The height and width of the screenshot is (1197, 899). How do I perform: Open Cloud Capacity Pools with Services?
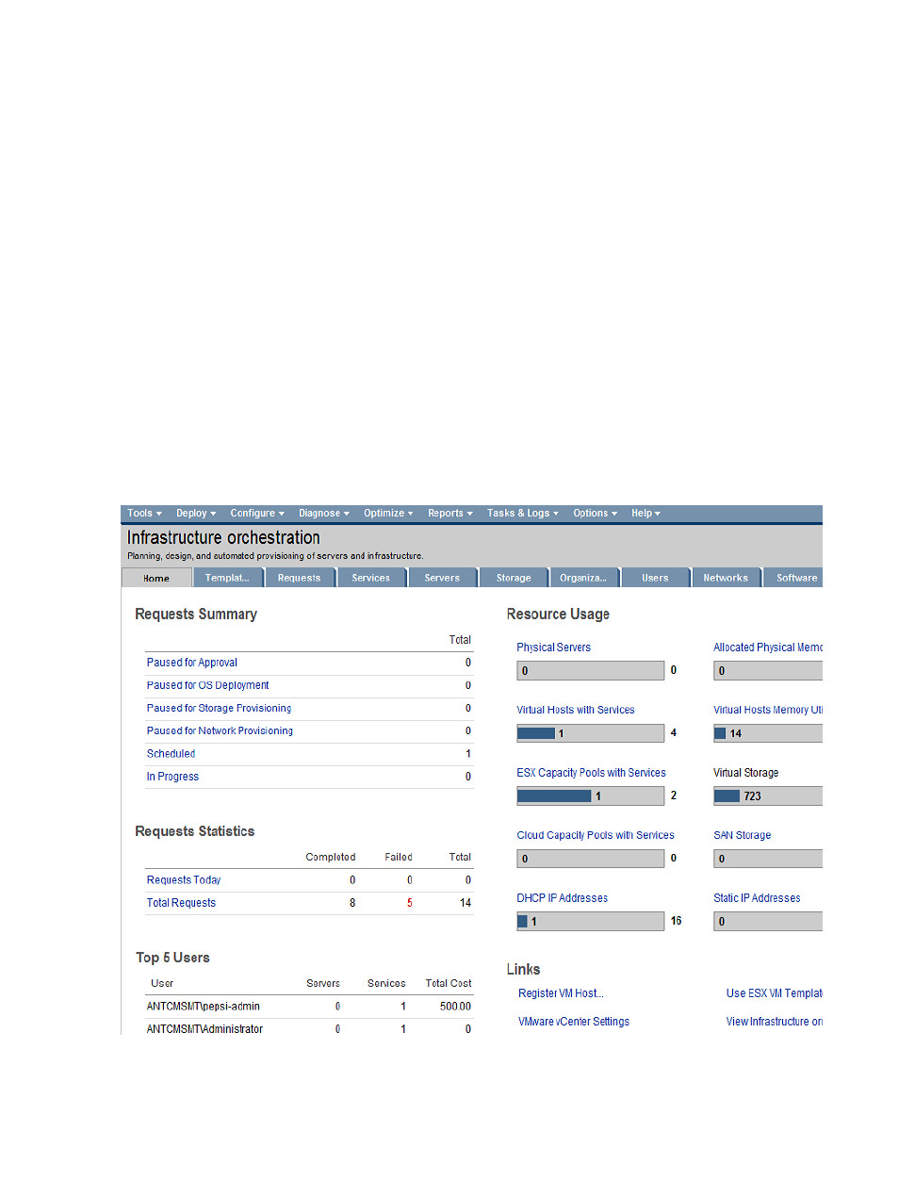click(596, 835)
